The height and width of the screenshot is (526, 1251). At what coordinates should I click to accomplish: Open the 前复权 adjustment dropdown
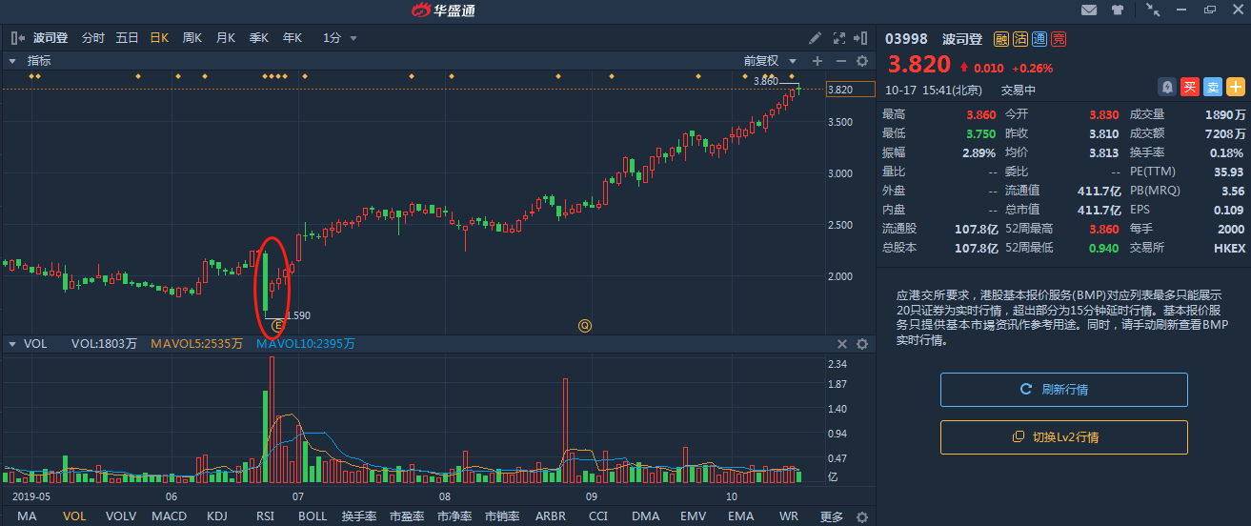pyautogui.click(x=770, y=61)
